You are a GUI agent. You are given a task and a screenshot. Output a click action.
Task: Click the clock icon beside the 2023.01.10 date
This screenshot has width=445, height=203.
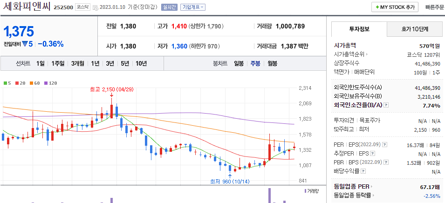[x=96, y=7]
